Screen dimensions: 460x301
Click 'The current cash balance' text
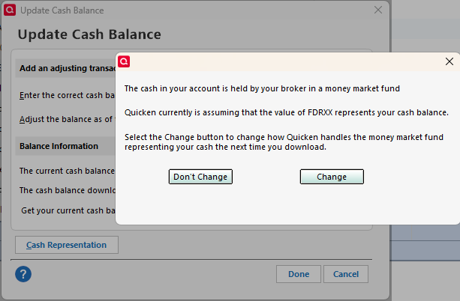pyautogui.click(x=67, y=171)
